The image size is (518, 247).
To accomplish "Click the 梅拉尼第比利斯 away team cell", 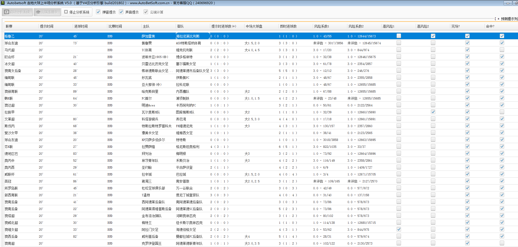I will click(188, 36).
